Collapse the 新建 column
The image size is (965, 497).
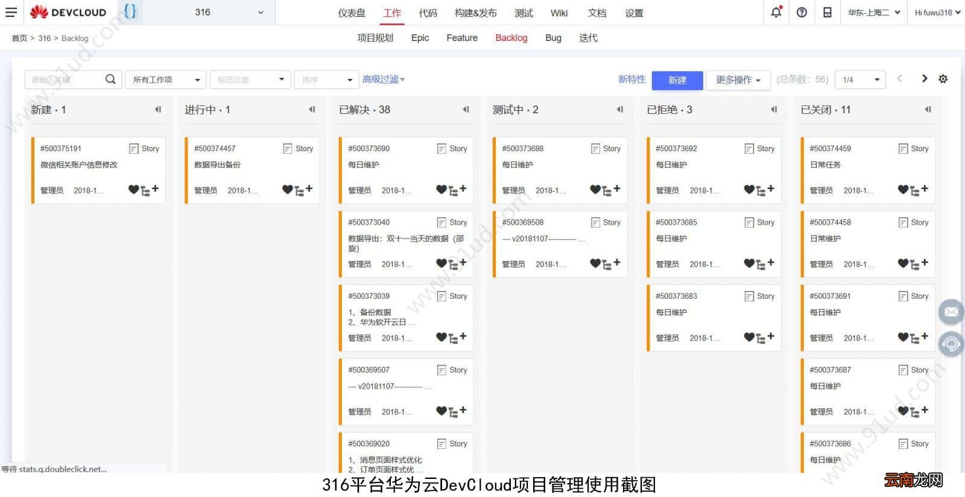point(158,110)
